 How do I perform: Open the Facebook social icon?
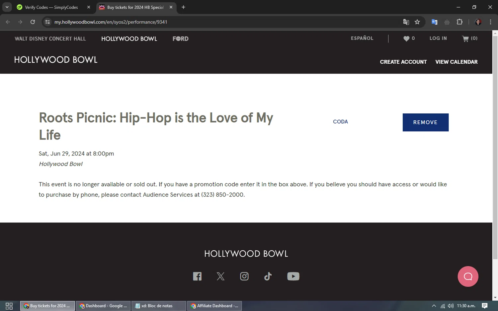point(197,276)
